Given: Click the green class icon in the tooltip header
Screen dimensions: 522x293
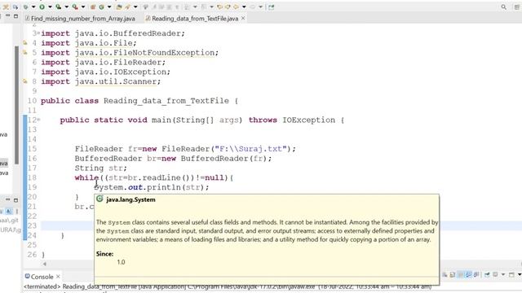Looking at the screenshot, I should (100, 199).
